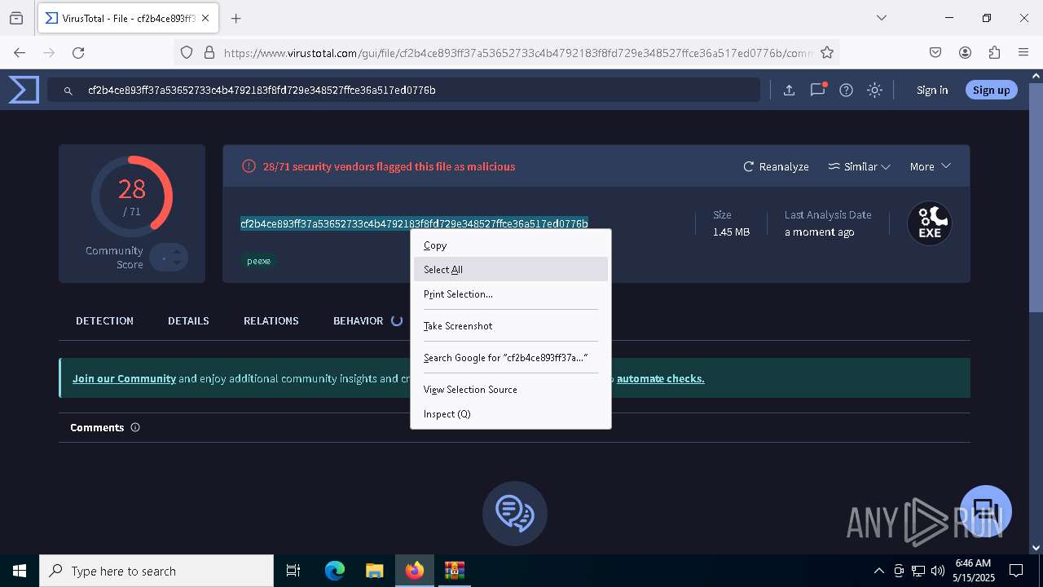Image resolution: width=1043 pixels, height=587 pixels.
Task: Choose Print Selection in context menu
Action: point(511,294)
